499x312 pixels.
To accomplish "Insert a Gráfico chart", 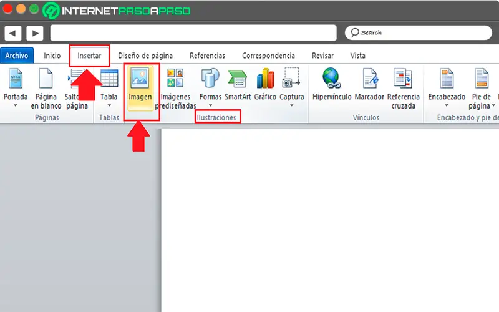I will click(265, 84).
